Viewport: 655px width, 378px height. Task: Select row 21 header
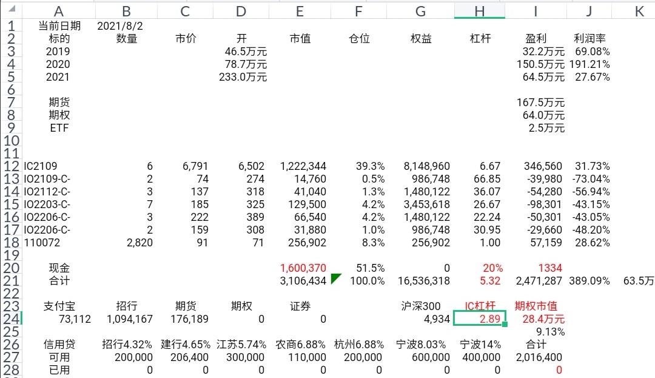click(12, 281)
